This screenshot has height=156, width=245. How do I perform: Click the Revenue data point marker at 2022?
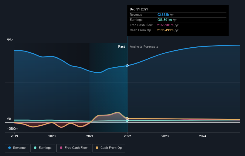(x=127, y=65)
